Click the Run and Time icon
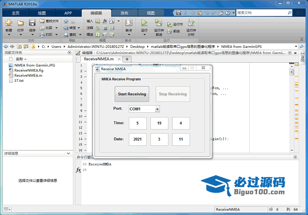This screenshot has width=308, height=215. click(191, 22)
